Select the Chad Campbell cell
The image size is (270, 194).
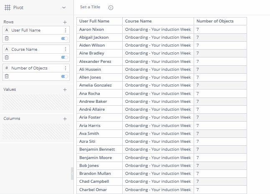click(x=99, y=181)
